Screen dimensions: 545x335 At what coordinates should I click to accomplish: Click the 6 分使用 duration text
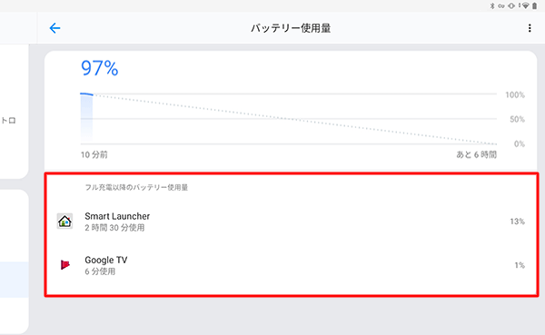(100, 271)
